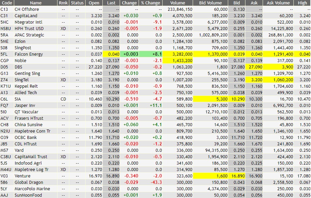Viewport: 311px width, 198px height.
Task: Click the Status column header
Action: coord(77,3)
